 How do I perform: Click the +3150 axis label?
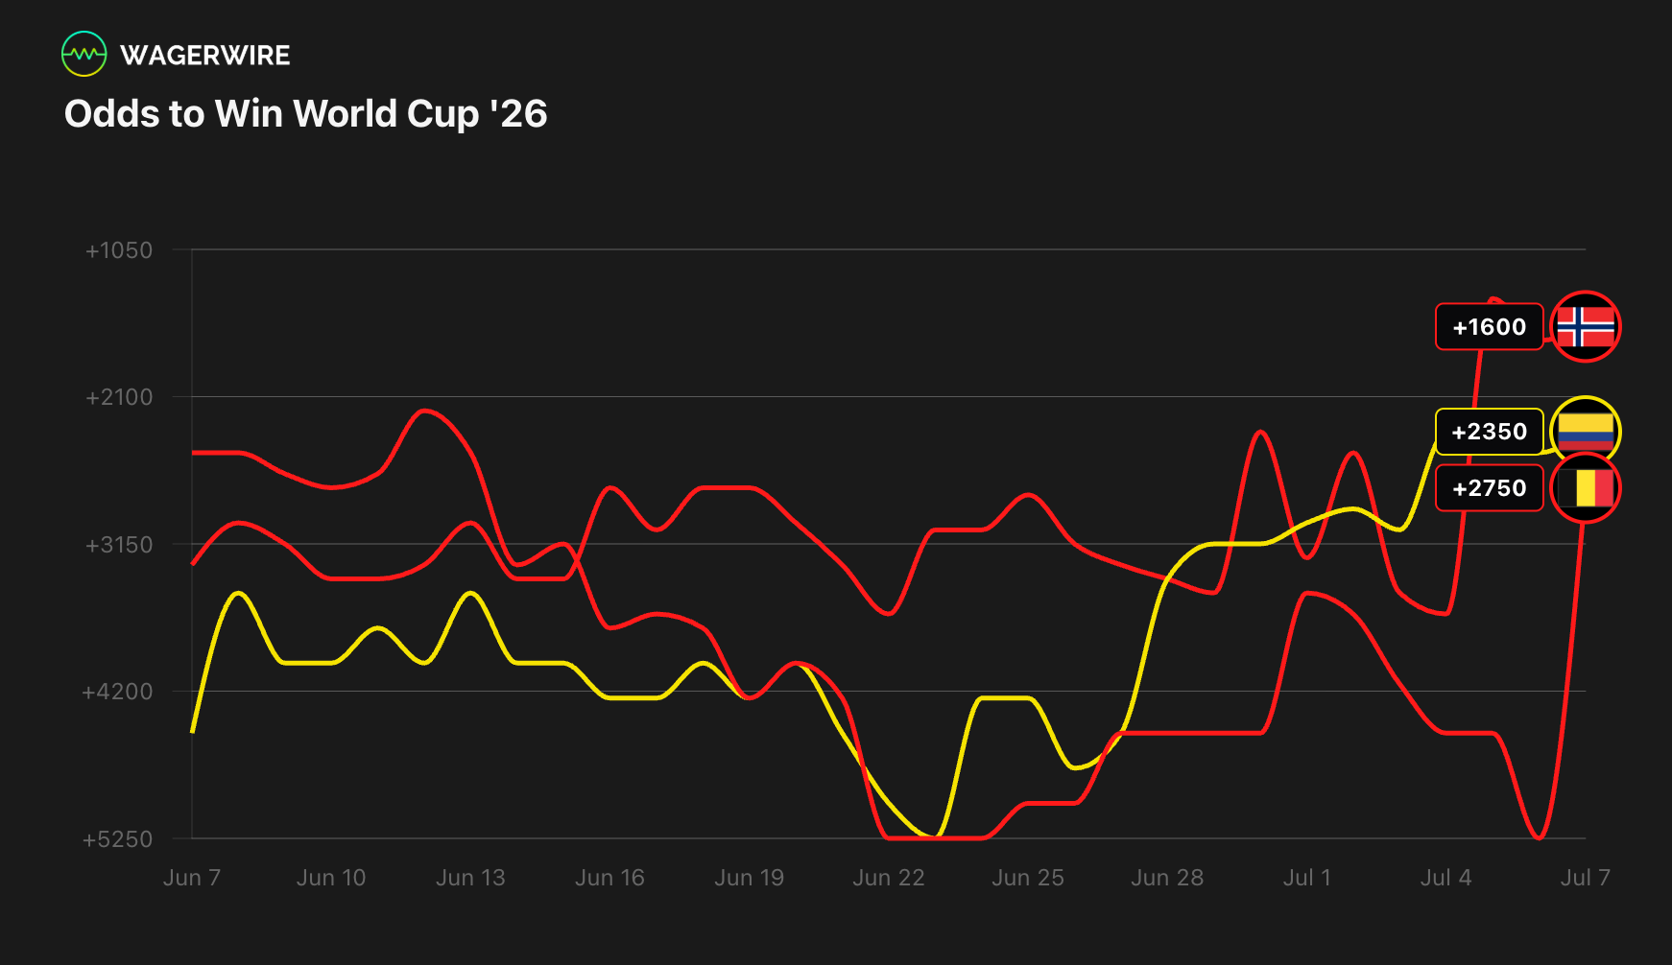tap(119, 545)
